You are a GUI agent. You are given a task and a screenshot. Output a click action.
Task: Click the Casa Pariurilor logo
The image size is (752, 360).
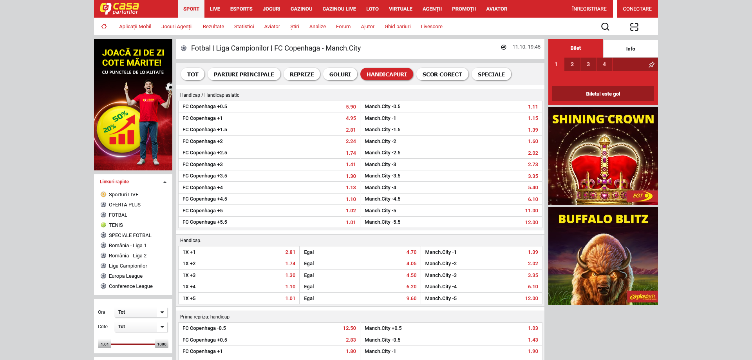click(119, 8)
